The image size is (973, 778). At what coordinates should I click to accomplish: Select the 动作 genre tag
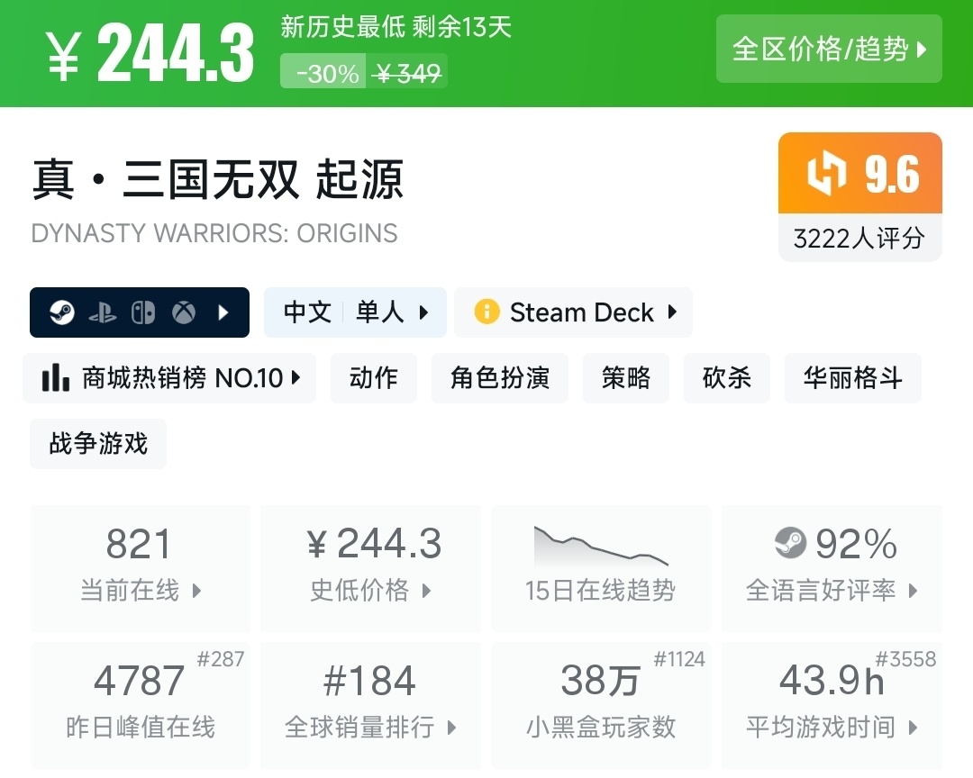click(x=374, y=378)
